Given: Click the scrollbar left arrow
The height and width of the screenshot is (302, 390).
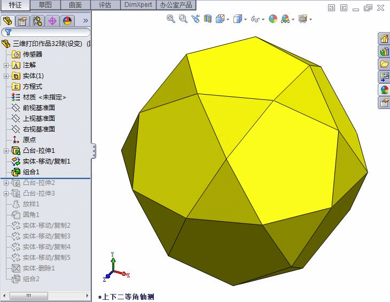Looking at the screenshot, I should click(4, 296).
